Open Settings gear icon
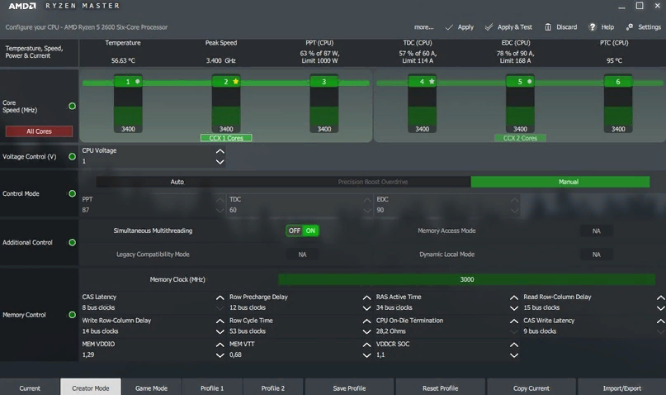Viewport: 666px width, 395px height. (x=630, y=27)
